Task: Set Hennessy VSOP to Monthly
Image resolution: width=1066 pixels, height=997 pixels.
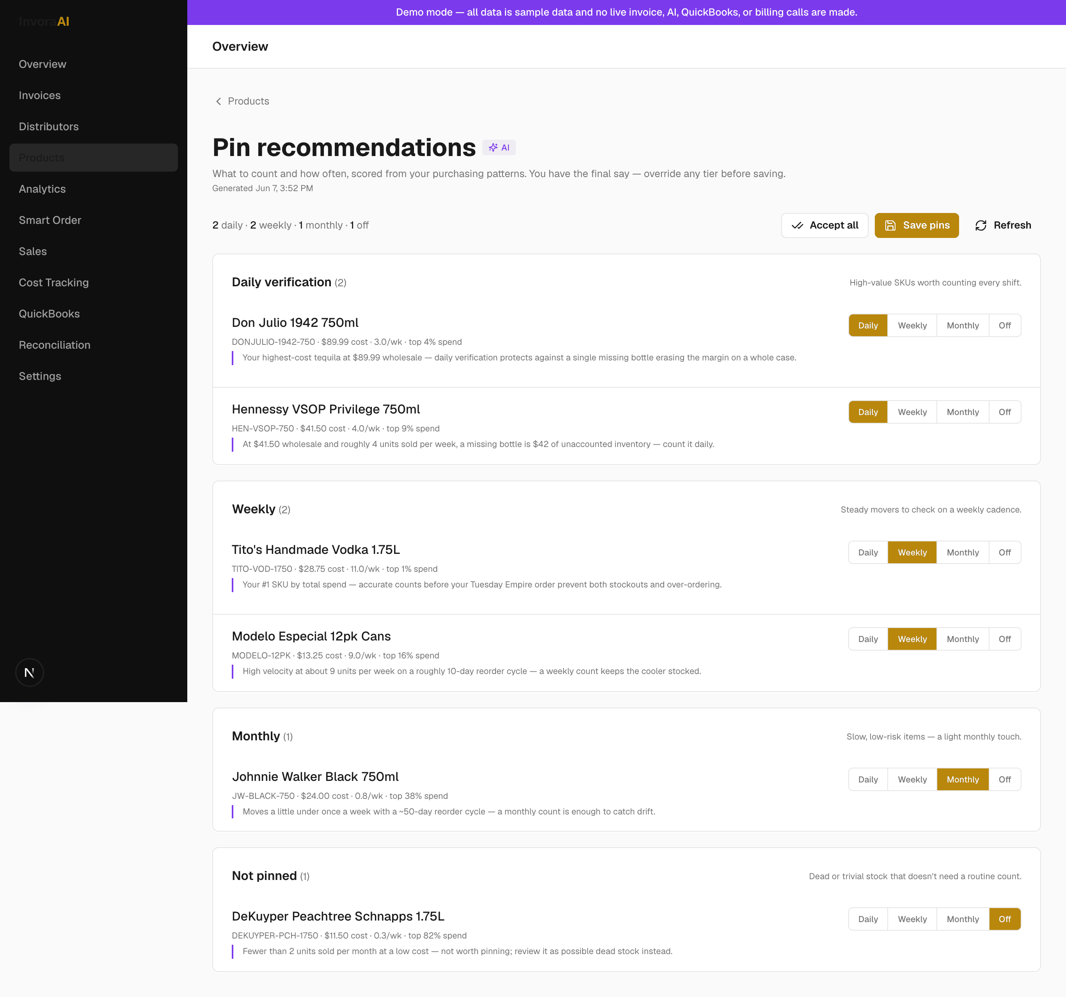Action: pyautogui.click(x=963, y=412)
